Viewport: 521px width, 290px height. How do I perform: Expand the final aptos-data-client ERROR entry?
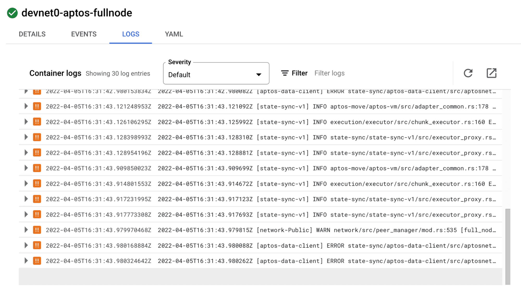[x=26, y=261]
